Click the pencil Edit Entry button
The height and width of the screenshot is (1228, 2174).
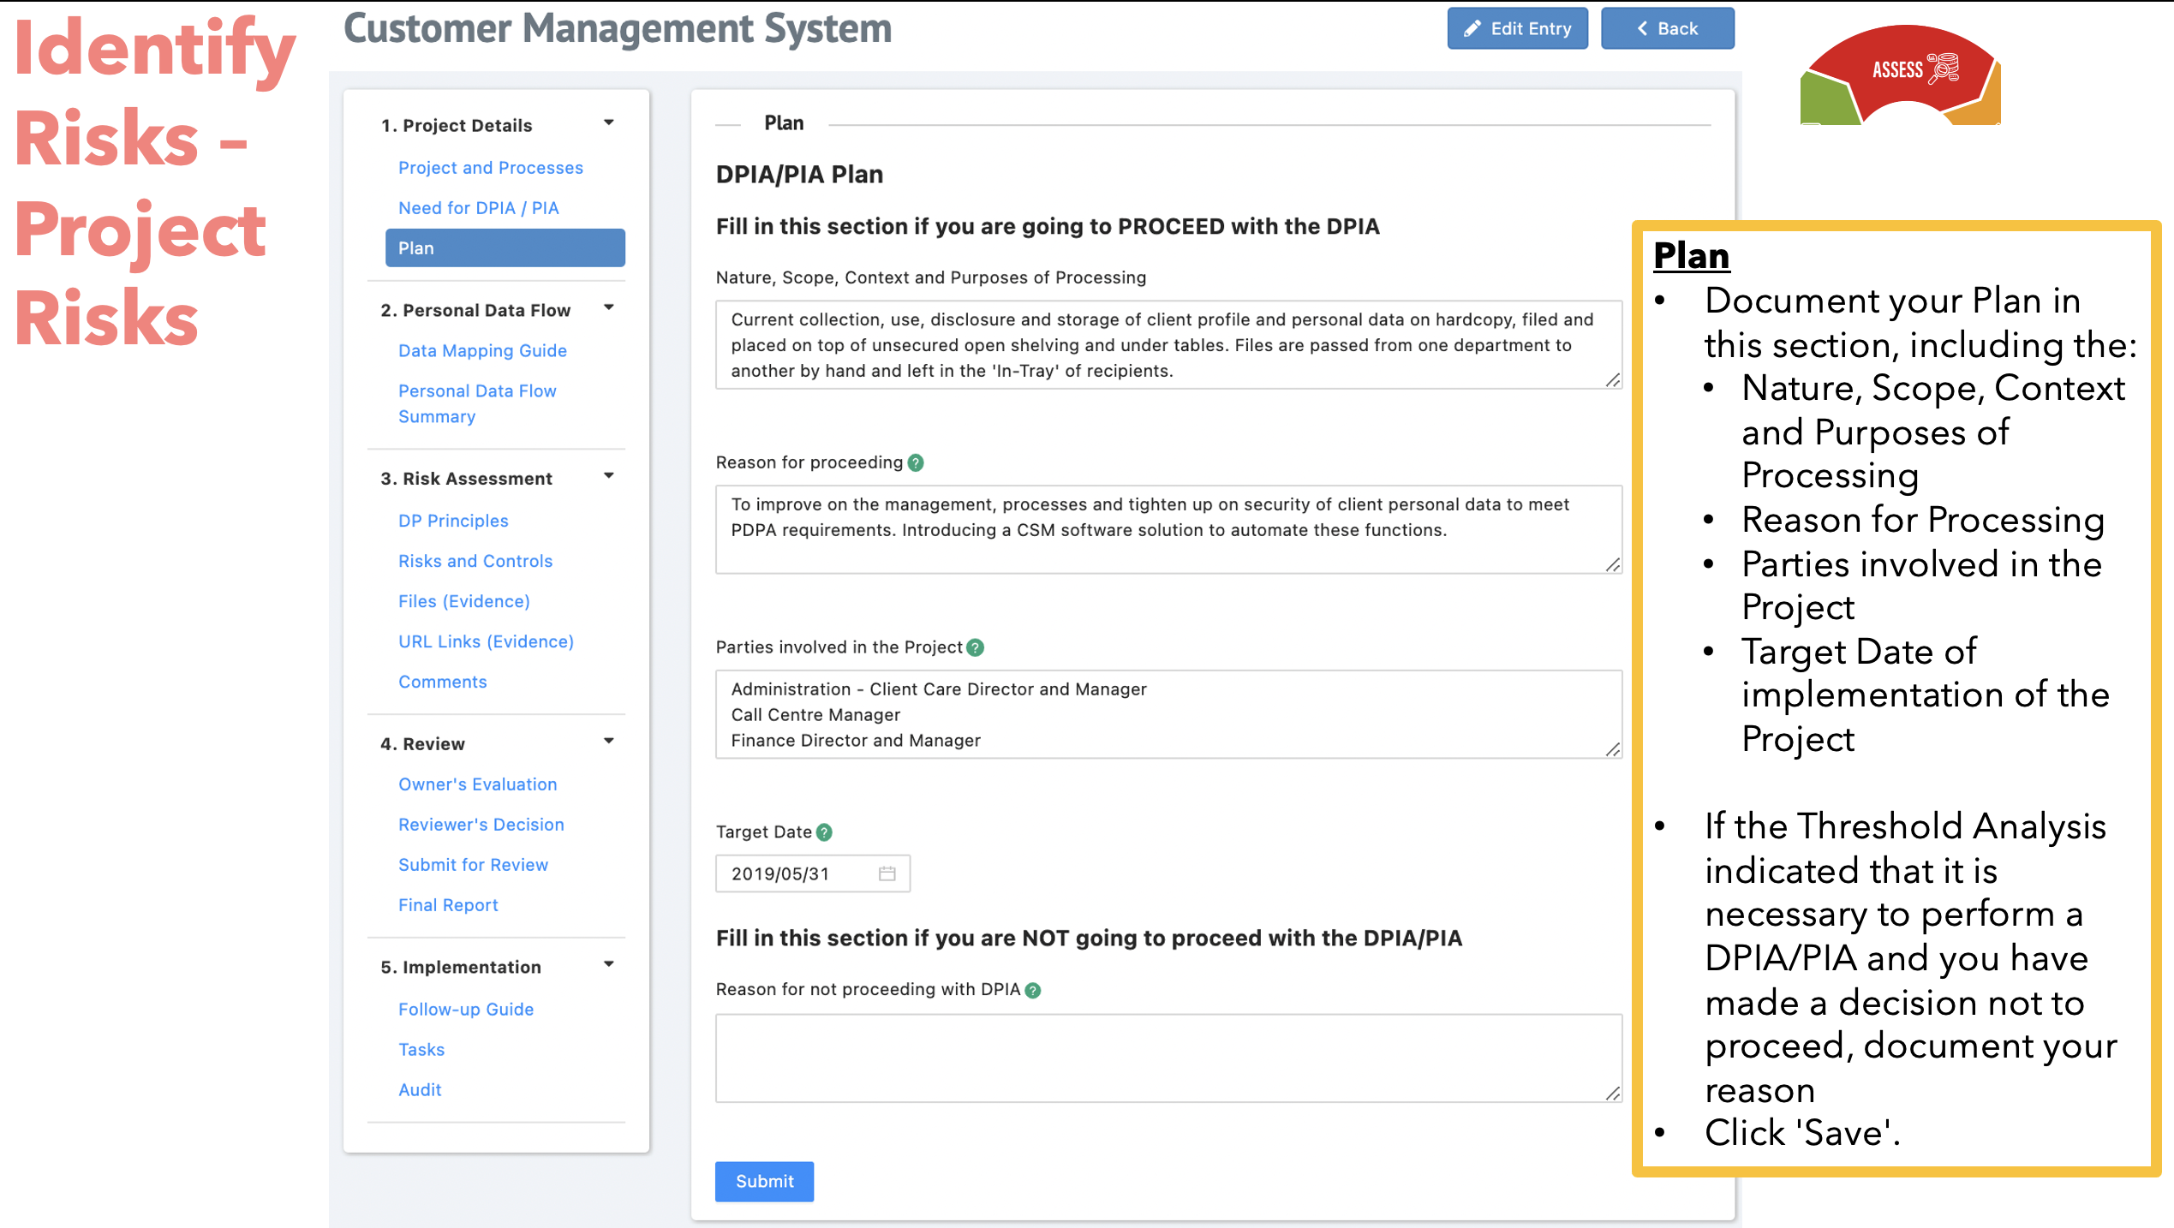click(x=1516, y=28)
